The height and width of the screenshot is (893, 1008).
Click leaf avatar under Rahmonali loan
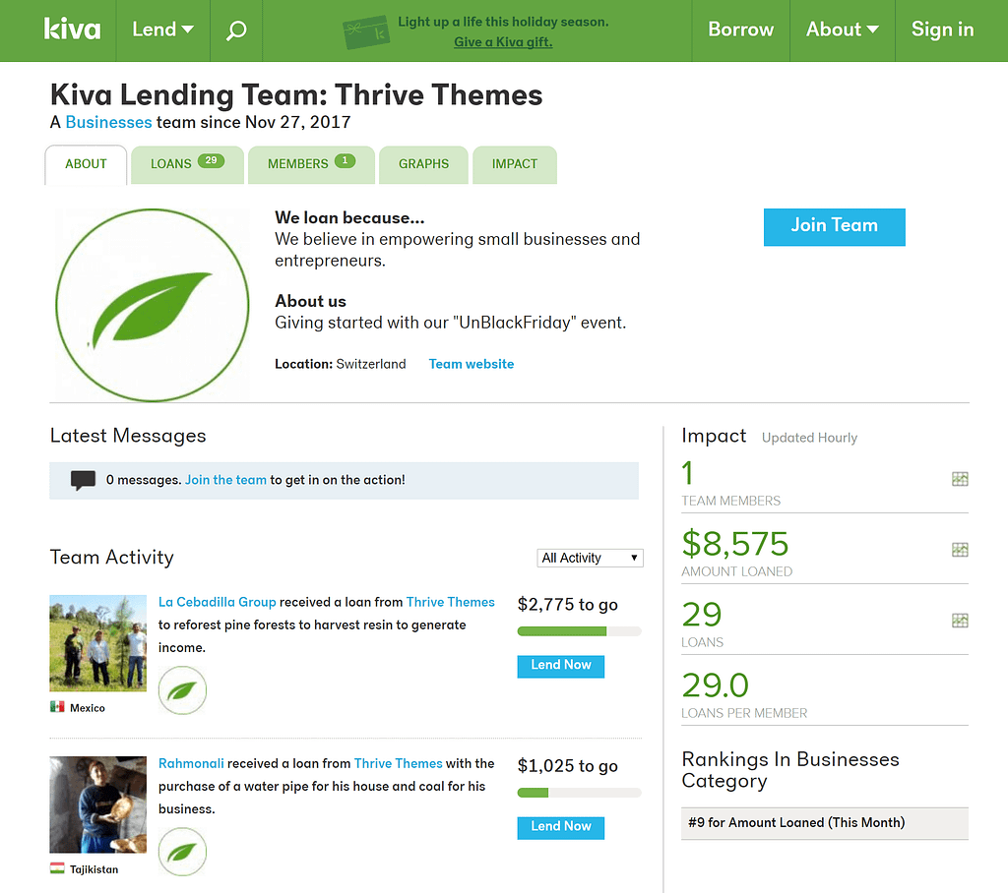[x=182, y=852]
